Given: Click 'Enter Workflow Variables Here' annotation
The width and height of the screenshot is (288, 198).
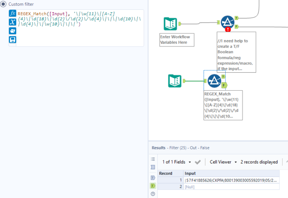Looking at the screenshot, I should [177, 40].
